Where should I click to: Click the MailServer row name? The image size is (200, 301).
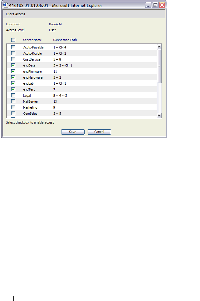(31, 101)
